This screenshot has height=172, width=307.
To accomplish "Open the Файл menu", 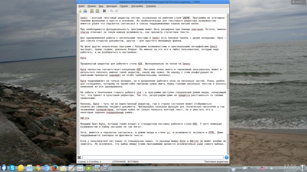I will coord(82,6).
